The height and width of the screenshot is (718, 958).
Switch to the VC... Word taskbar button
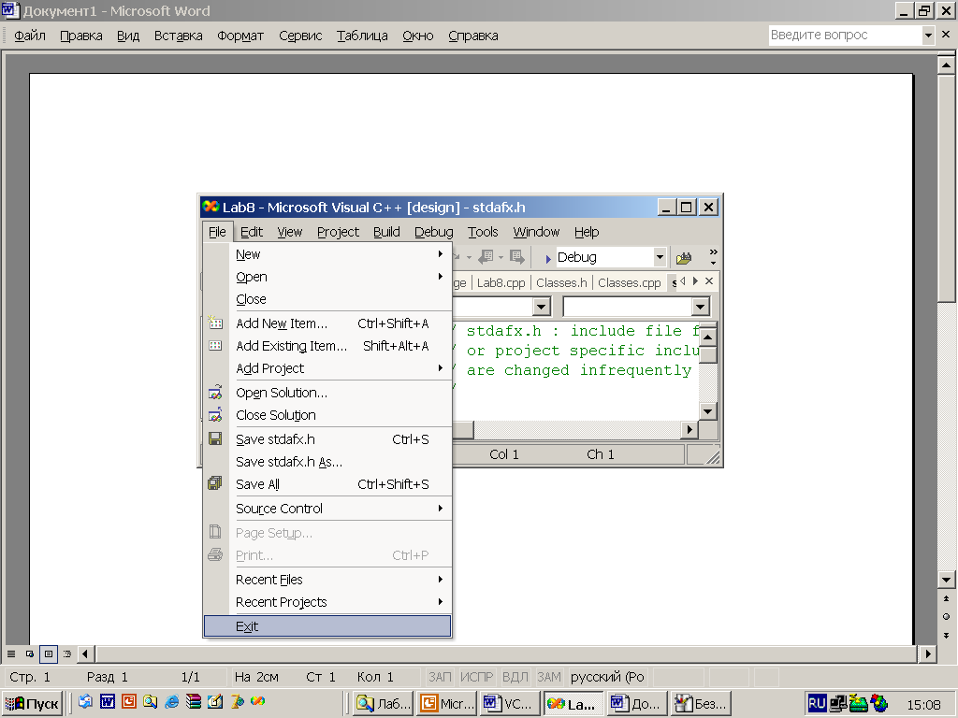[510, 703]
